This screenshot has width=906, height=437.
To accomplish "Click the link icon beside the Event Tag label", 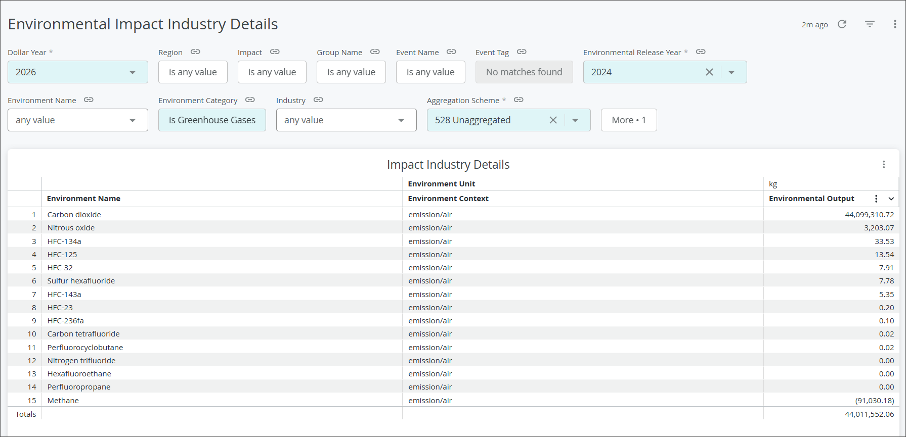I will click(522, 52).
